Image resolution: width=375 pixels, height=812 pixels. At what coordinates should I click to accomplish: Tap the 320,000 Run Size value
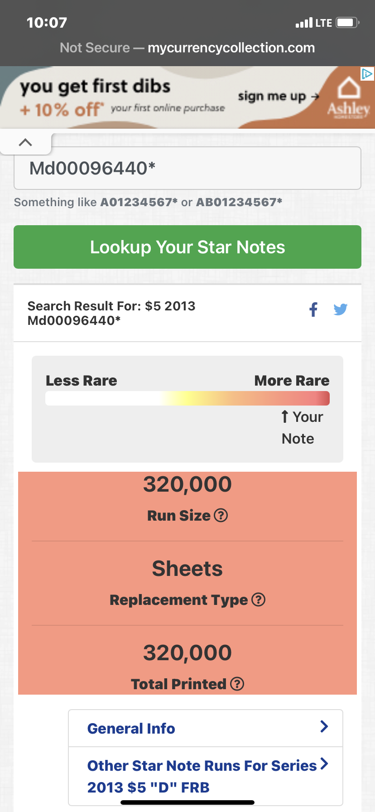click(x=187, y=484)
